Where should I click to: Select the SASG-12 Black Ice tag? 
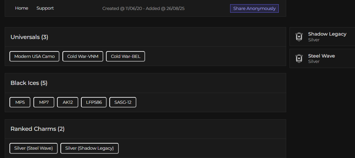point(123,102)
